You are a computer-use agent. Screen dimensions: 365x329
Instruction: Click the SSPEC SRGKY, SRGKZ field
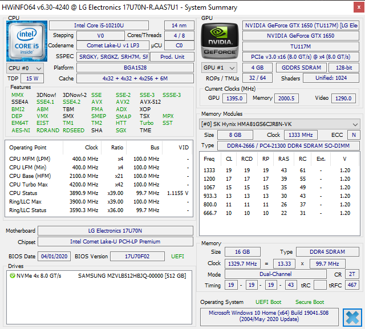[x=113, y=57]
